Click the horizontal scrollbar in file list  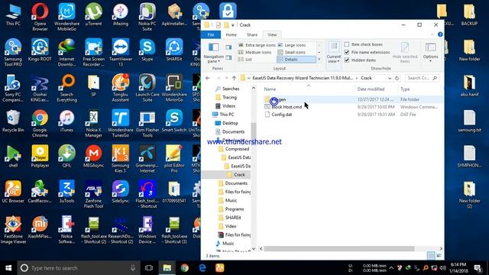[x=339, y=248]
